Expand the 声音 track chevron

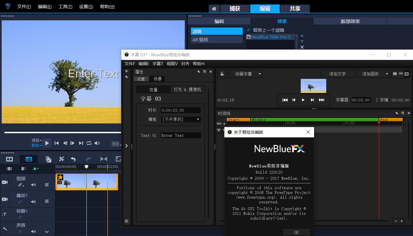pyautogui.click(x=47, y=232)
